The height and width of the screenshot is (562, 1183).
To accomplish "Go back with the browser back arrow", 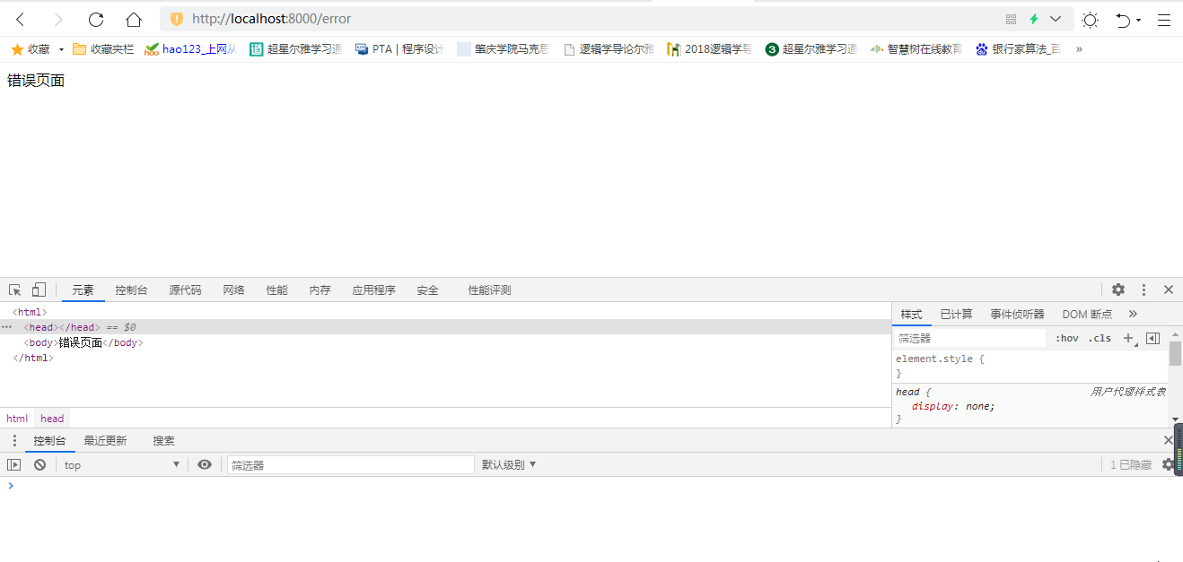I will click(x=20, y=19).
